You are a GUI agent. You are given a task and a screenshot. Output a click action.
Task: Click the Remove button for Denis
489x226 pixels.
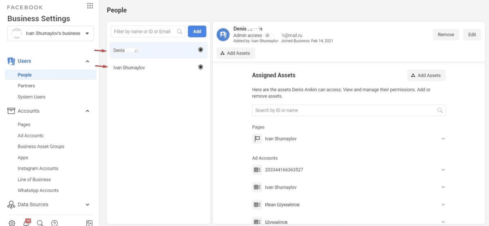pyautogui.click(x=446, y=35)
